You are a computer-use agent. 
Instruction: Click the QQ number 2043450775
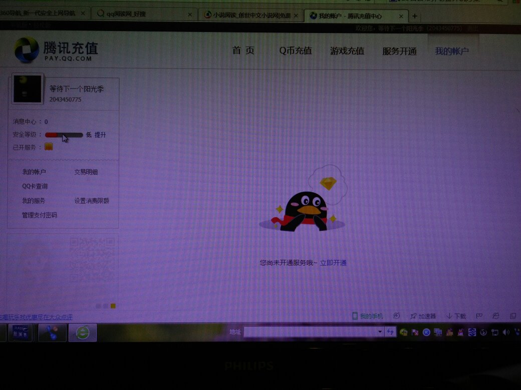[x=65, y=99]
